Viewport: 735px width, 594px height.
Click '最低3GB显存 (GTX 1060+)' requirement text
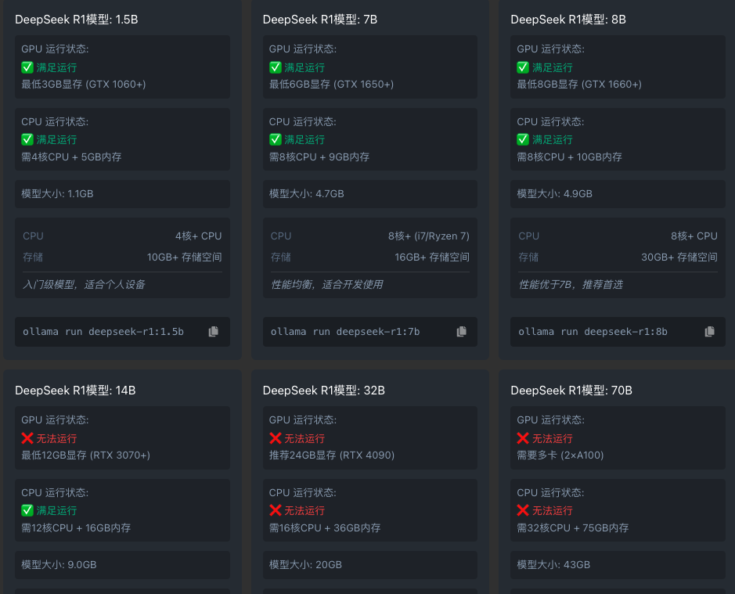coord(84,85)
